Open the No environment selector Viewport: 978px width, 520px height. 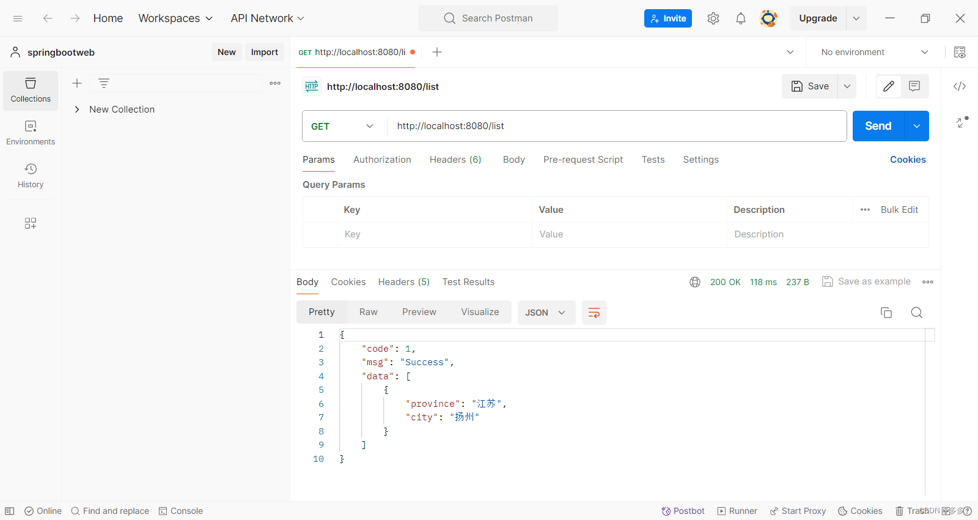tap(875, 52)
